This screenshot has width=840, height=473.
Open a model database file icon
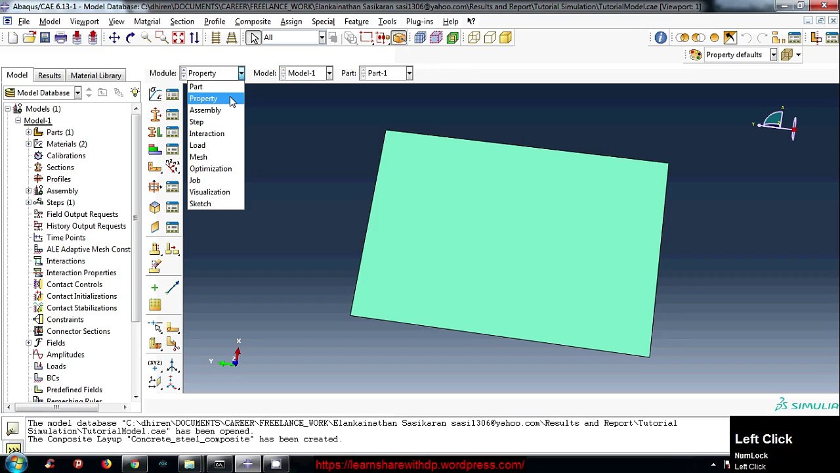click(x=29, y=37)
